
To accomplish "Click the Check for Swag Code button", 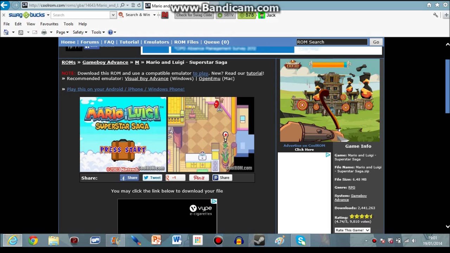I will 194,15.
